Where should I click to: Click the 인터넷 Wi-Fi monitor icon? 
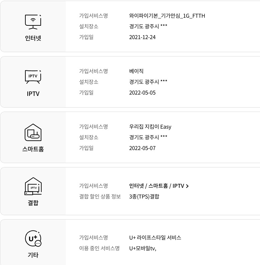(x=33, y=22)
